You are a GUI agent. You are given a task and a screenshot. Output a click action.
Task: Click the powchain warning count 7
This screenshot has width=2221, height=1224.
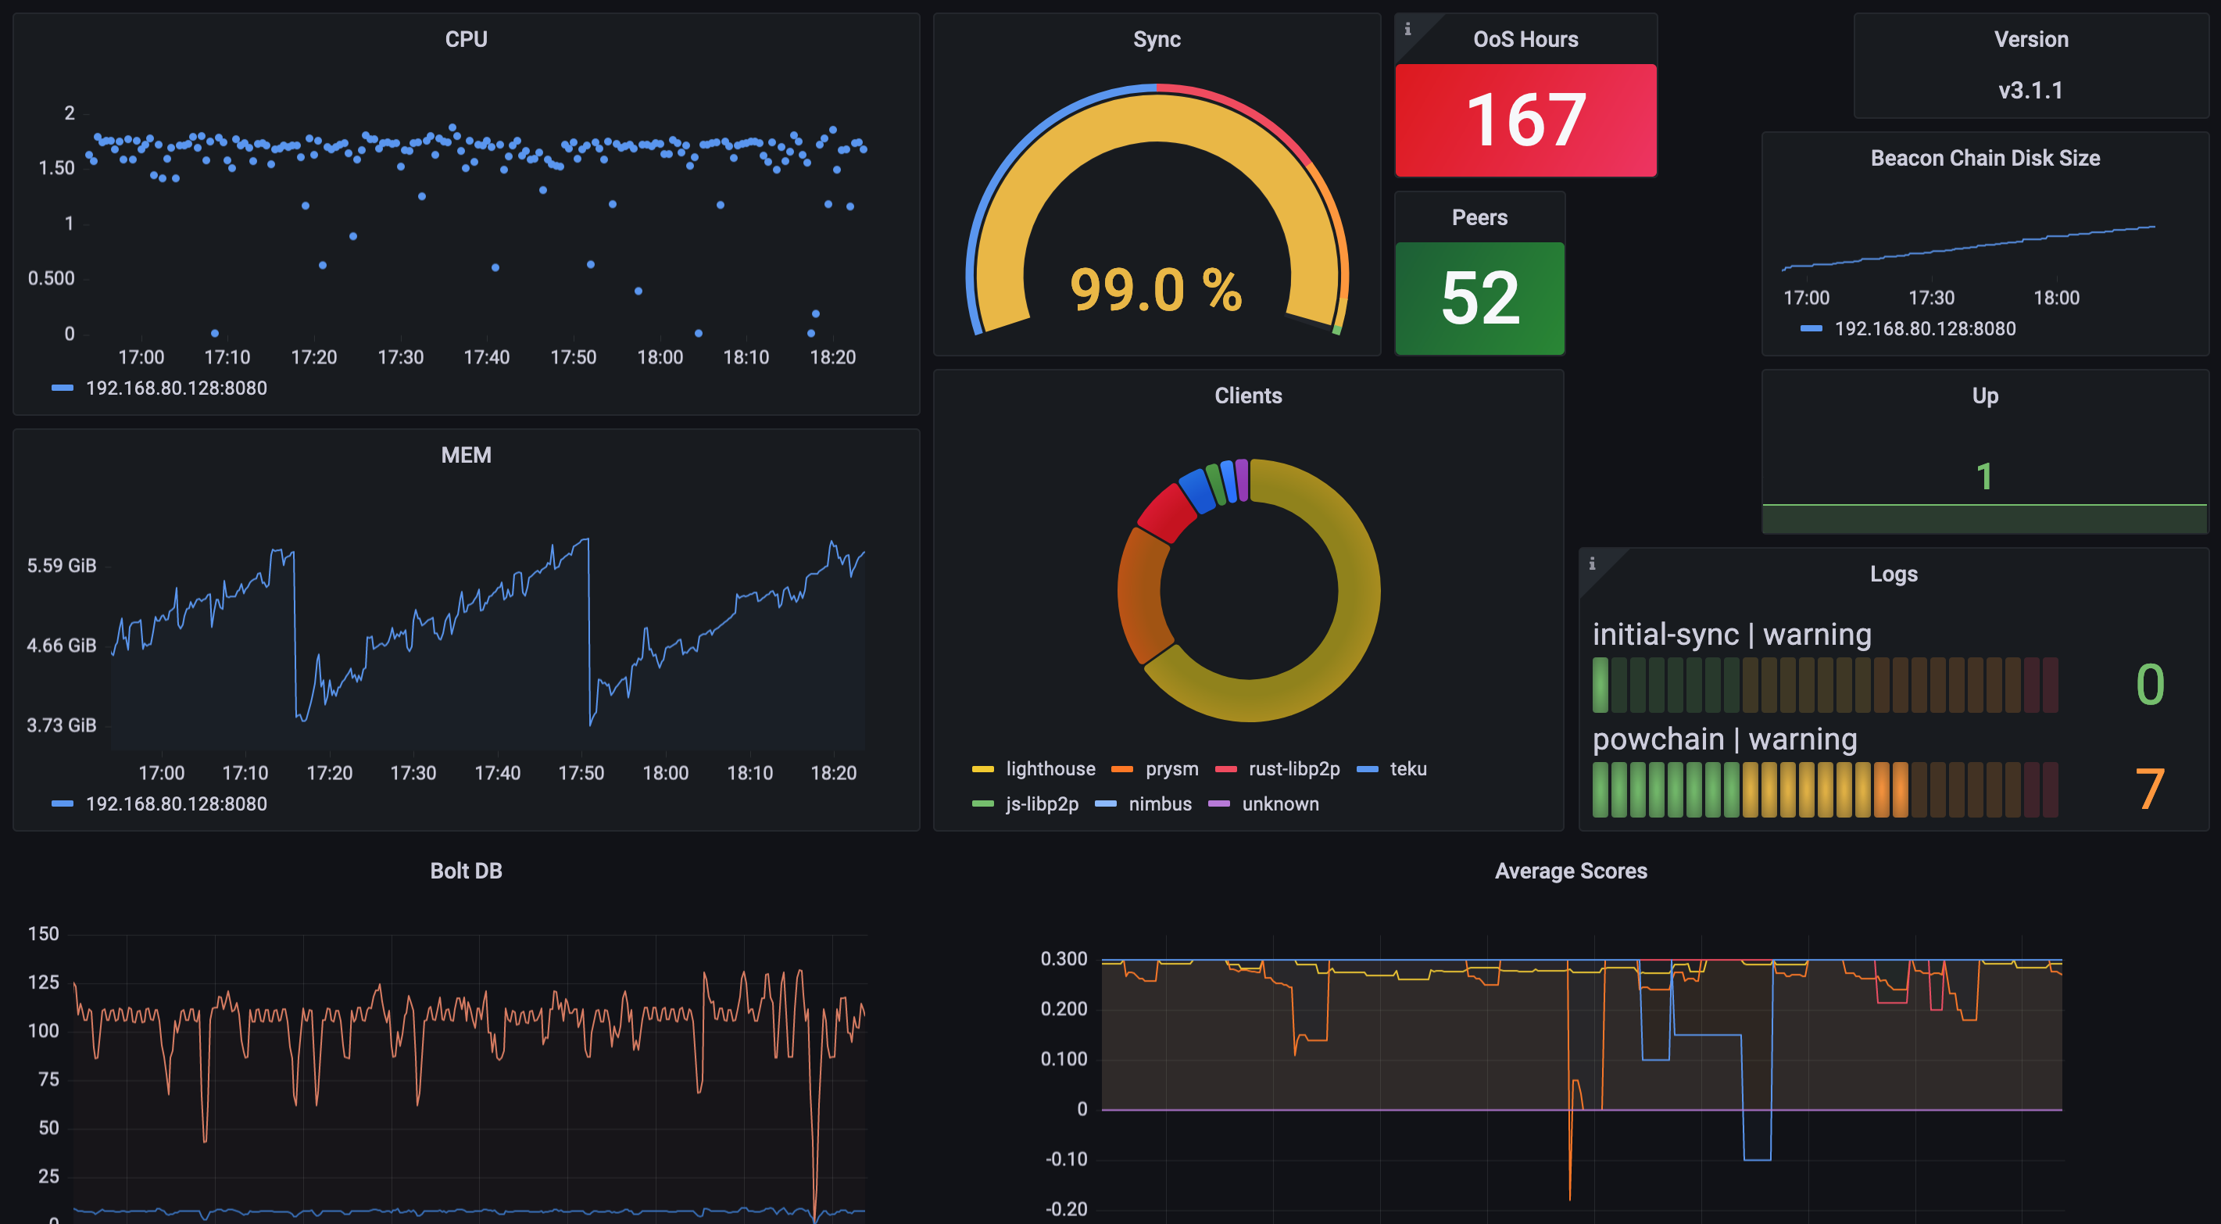[x=2149, y=789]
